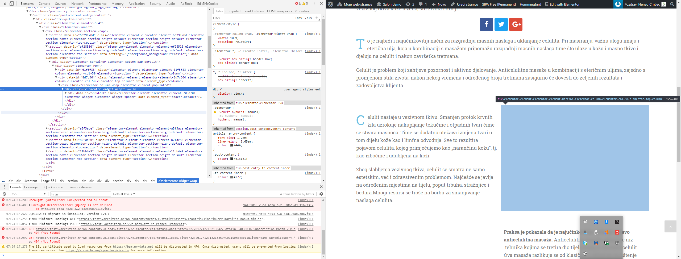681x259 pixels.
Task: Share the page on Google Plus
Action: point(516,24)
